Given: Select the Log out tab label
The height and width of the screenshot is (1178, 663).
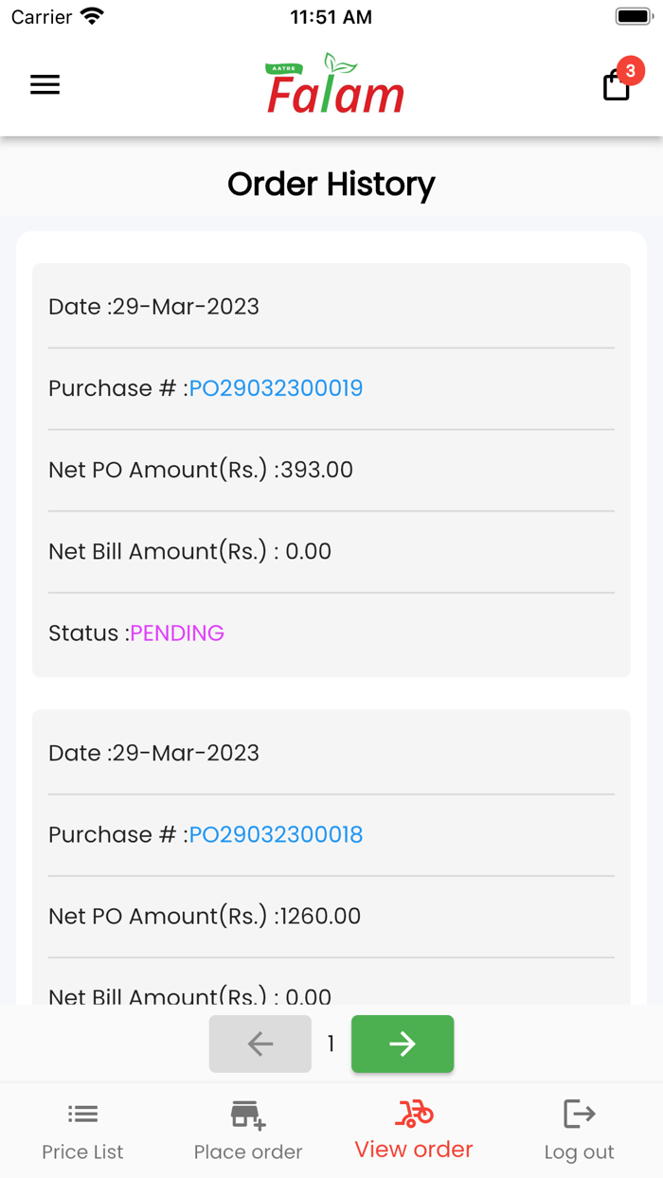Looking at the screenshot, I should (x=579, y=1151).
